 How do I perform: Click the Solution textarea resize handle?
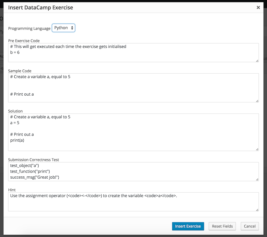257,149
